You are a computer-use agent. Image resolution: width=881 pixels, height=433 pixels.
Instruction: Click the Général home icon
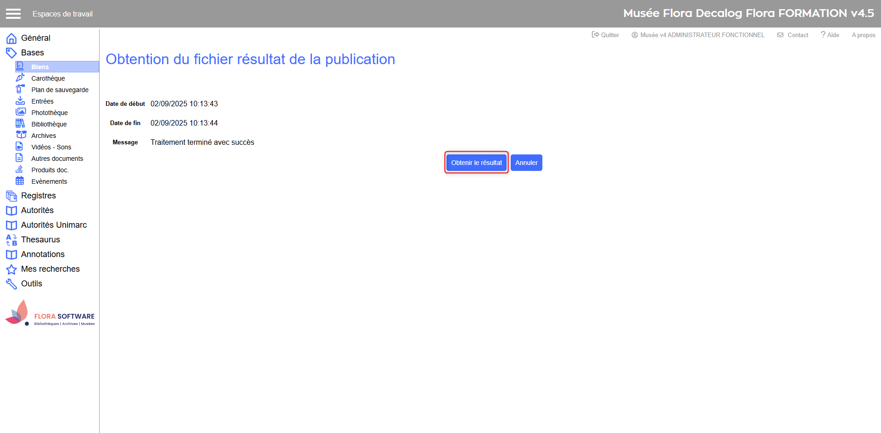point(11,38)
